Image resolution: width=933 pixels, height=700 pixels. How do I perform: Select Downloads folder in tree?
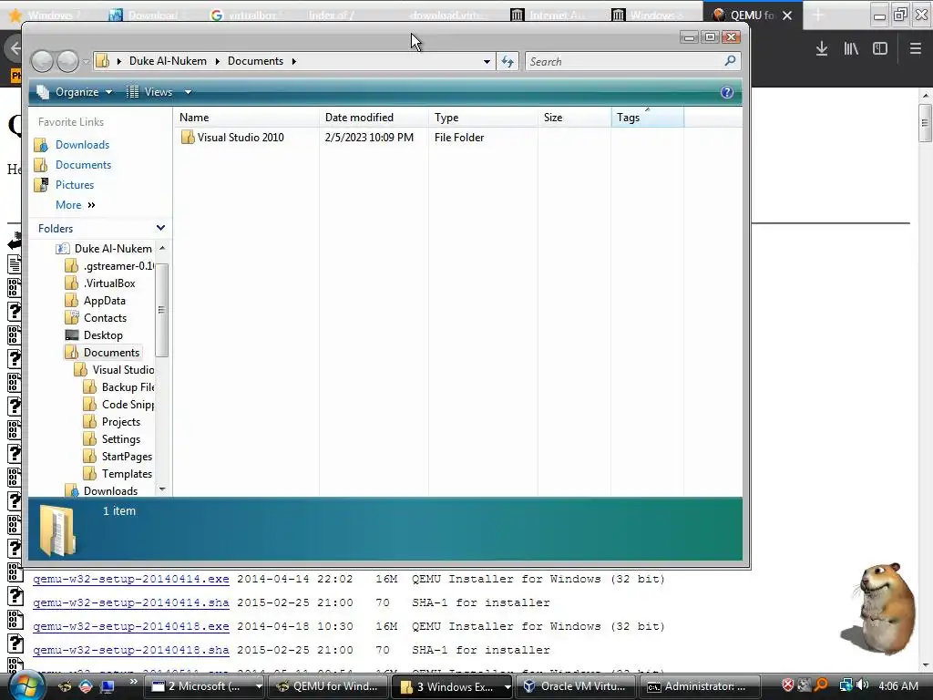click(x=110, y=490)
